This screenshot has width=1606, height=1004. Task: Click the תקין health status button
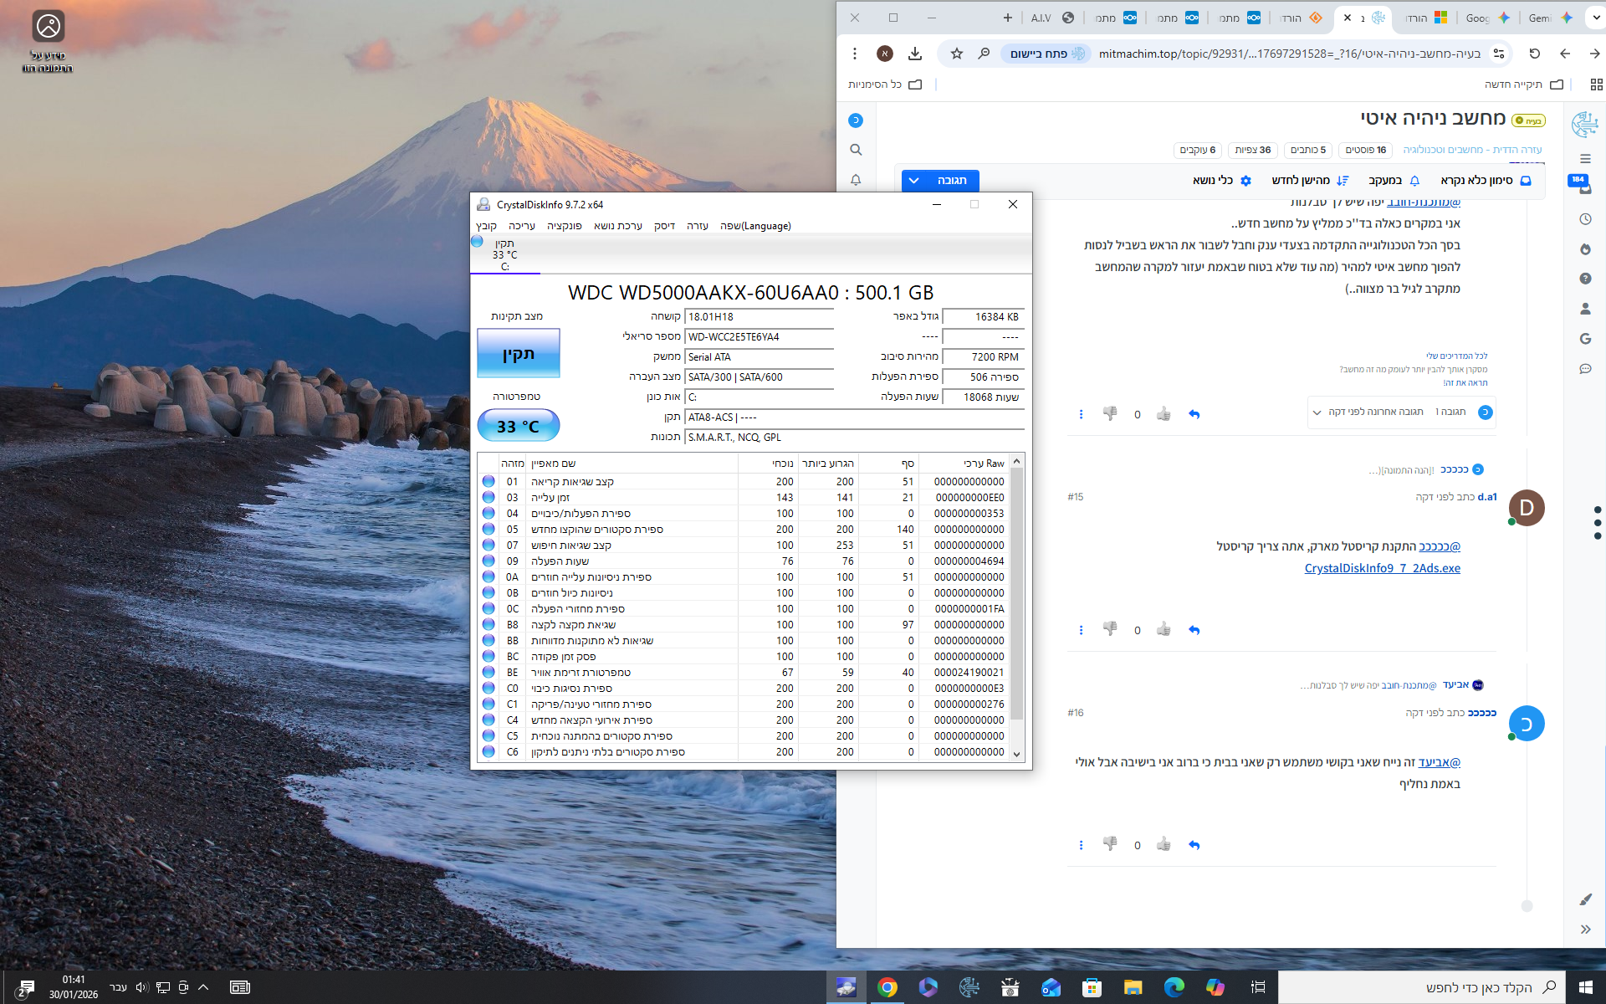coord(518,354)
